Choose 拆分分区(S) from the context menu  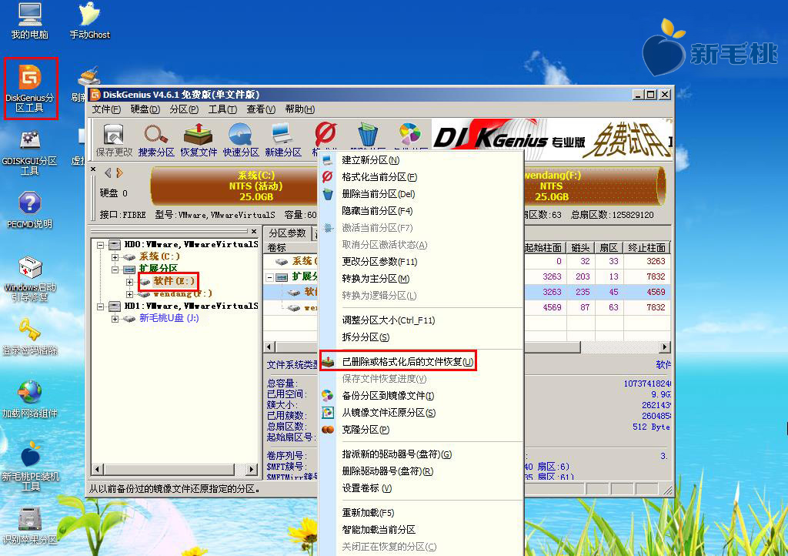tap(421, 337)
